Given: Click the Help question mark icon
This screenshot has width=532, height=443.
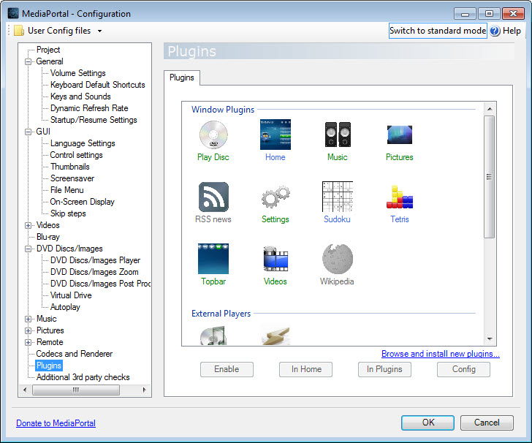Looking at the screenshot, I should (495, 31).
